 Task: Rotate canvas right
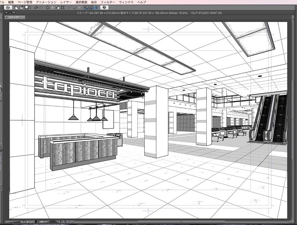65,222
